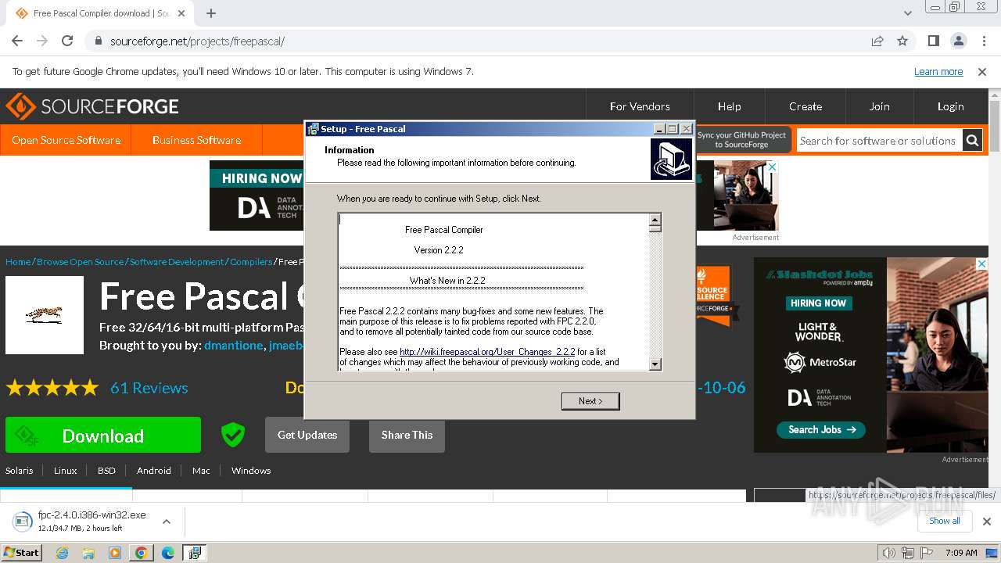1001x563 pixels.
Task: Click the Software Development breadcrumb
Action: click(x=177, y=262)
